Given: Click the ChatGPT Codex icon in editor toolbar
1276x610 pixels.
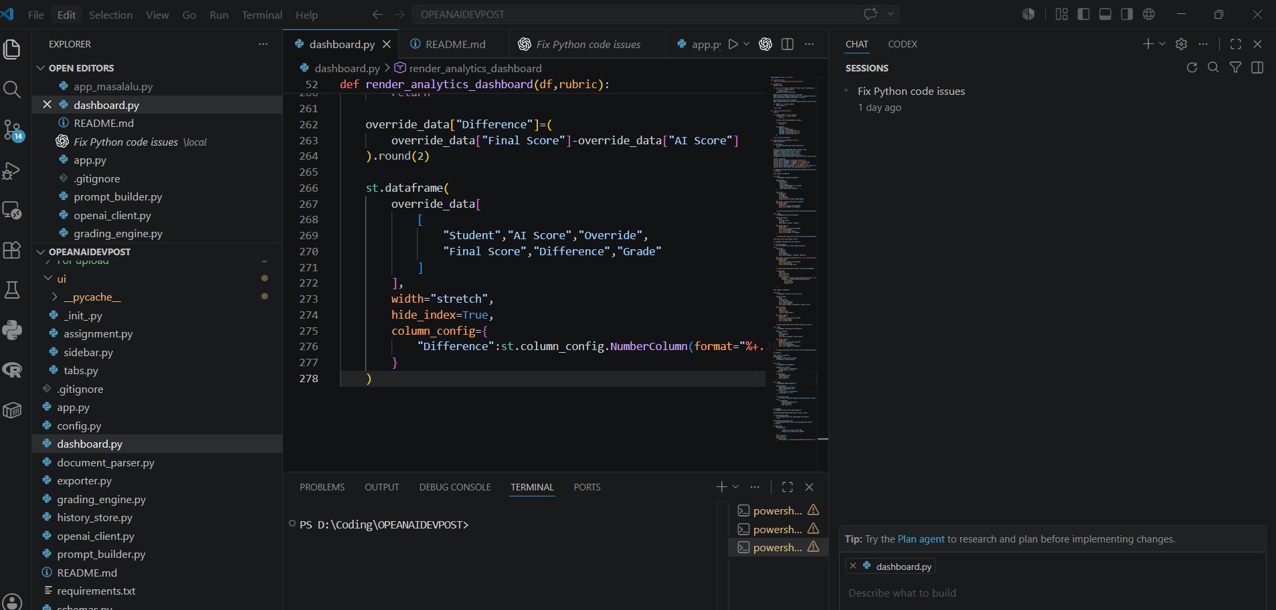Looking at the screenshot, I should 765,44.
